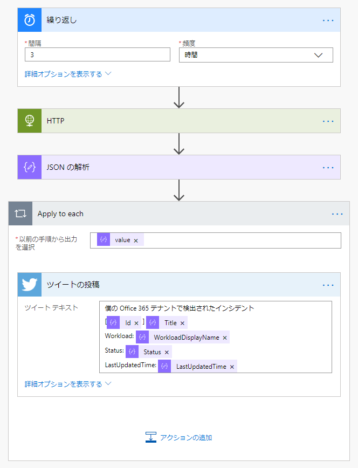Open the Apply to each ellipsis menu
Screen dimensions: 358x468
click(337, 214)
